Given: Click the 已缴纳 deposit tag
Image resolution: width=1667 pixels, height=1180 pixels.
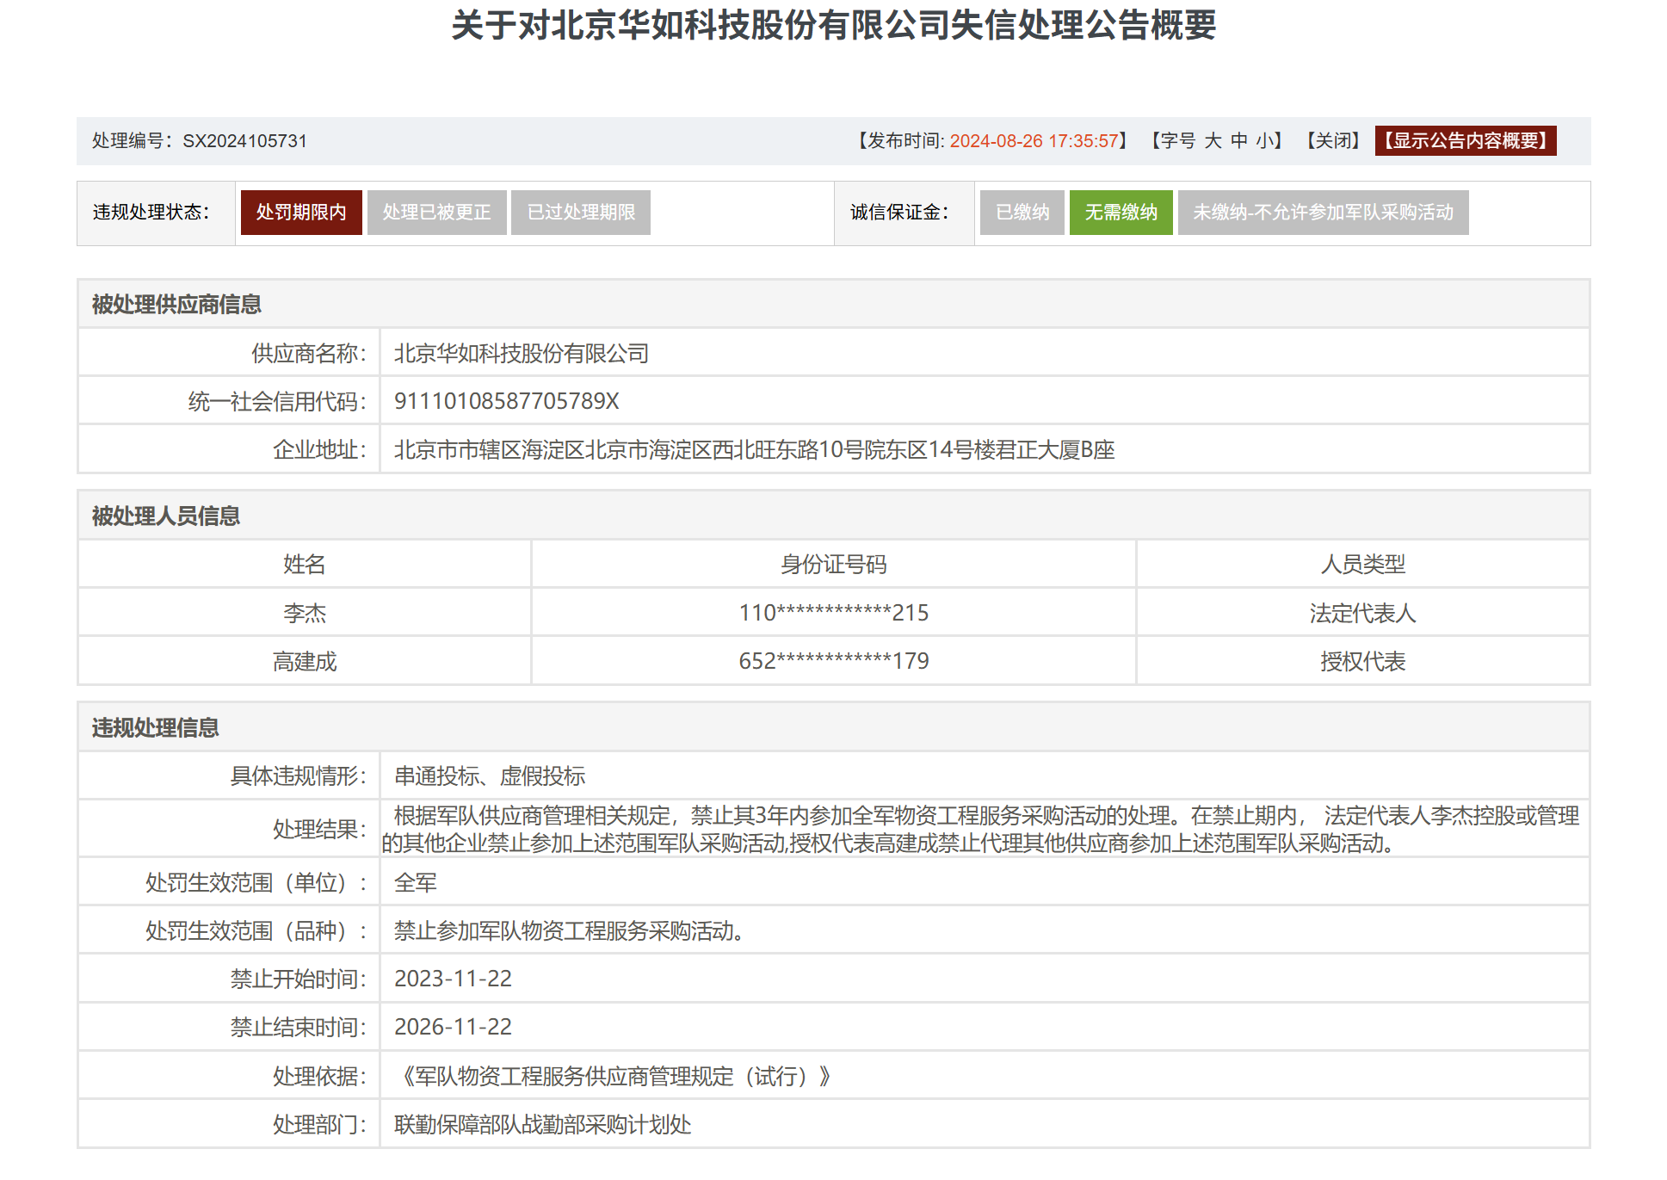Looking at the screenshot, I should pyautogui.click(x=1022, y=213).
